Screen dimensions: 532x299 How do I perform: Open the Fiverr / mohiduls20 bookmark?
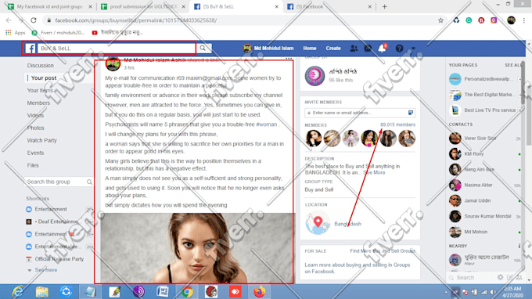pos(58,33)
